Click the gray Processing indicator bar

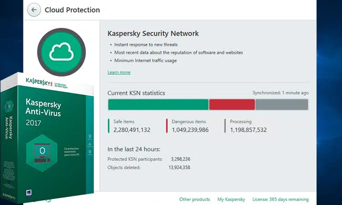(225, 126)
